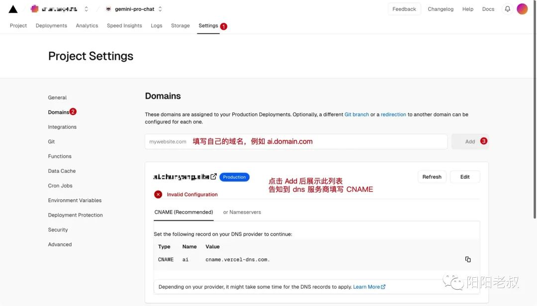Screen dimensions: 537x306
Task: Click the red Invalid Configuration error icon
Action: [158, 194]
